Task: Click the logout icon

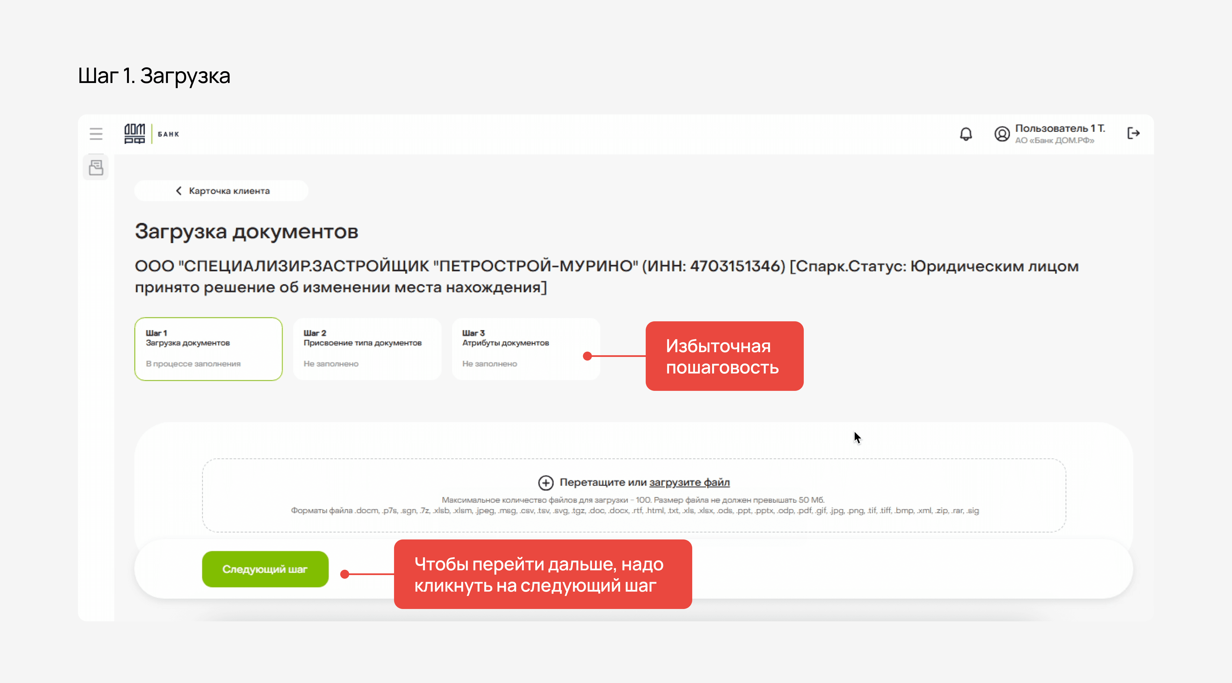Action: (x=1133, y=133)
